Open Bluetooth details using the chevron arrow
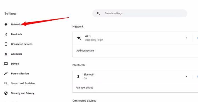Image resolution: width=198 pixels, height=102 pixels. coord(186,76)
